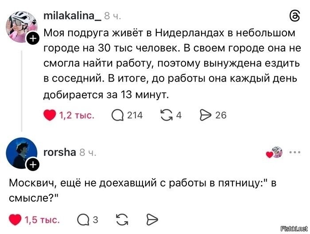Follow milakalina_ using plus badge

[x=33, y=39]
